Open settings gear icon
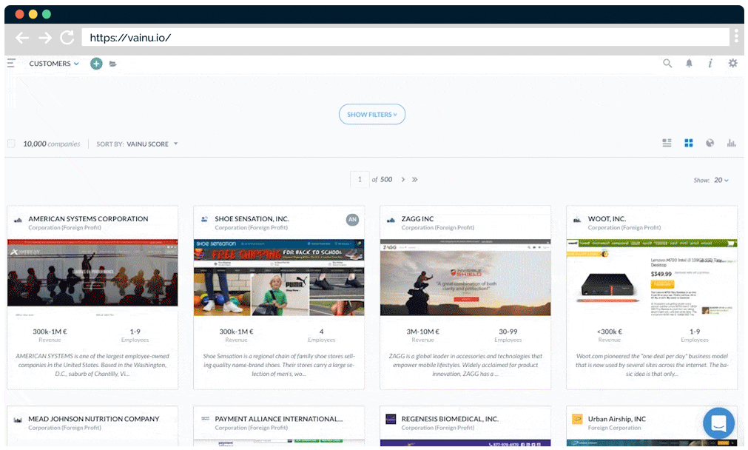Screen dimensions: 748x450 coord(732,64)
